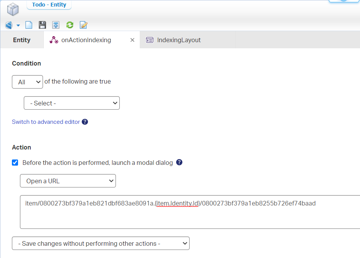Click the green refresh icon

[69, 25]
